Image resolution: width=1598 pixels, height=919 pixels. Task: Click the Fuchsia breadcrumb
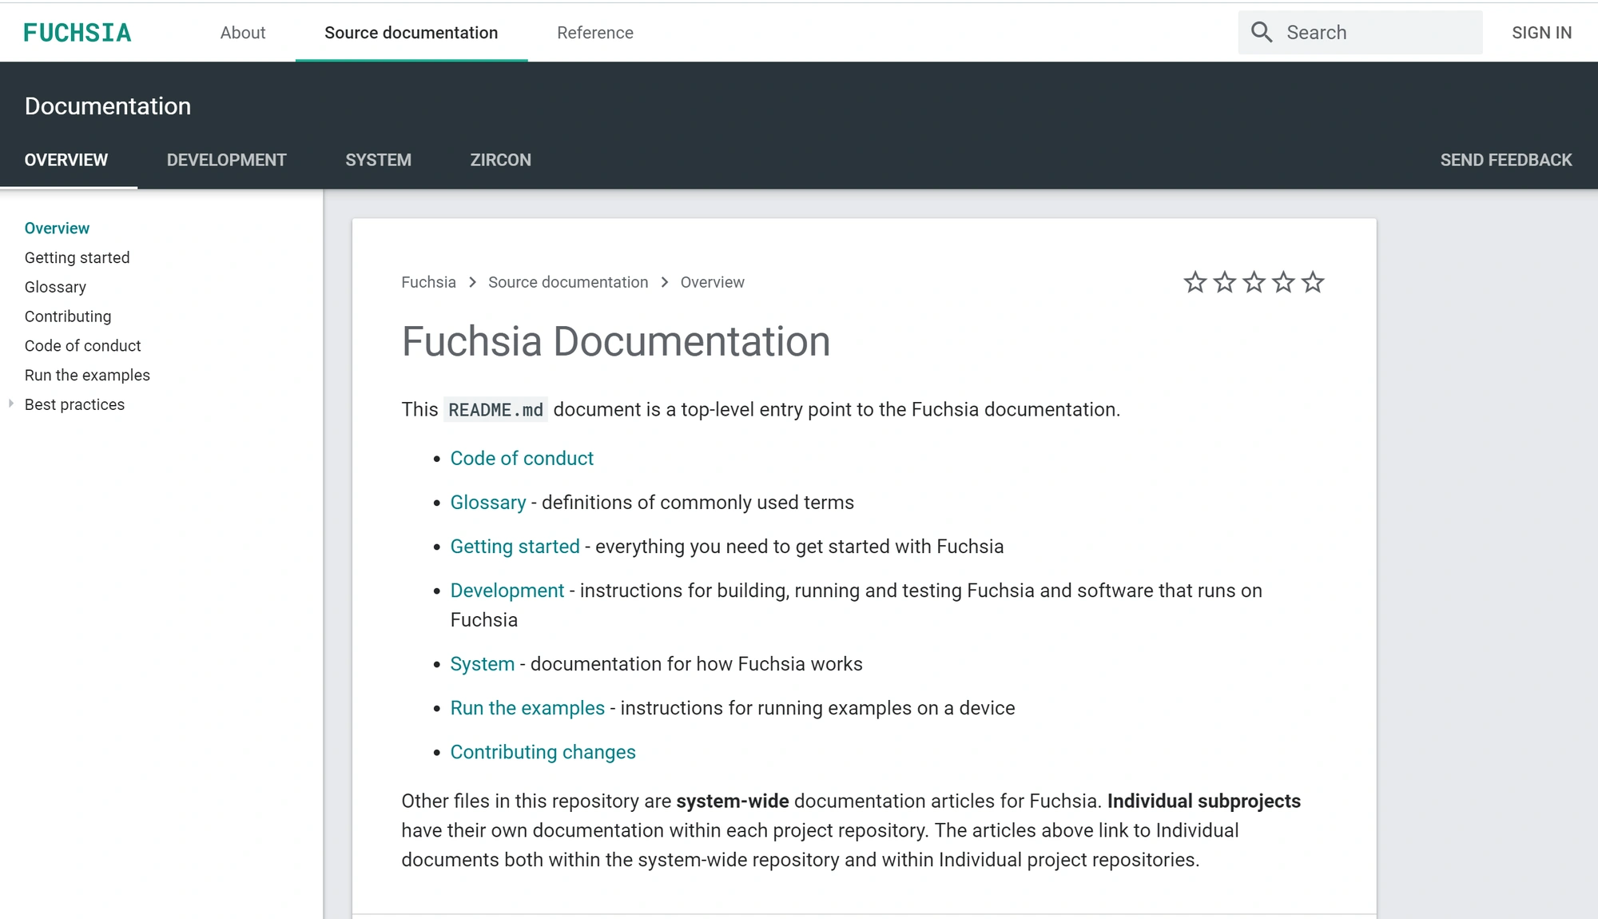(x=428, y=282)
